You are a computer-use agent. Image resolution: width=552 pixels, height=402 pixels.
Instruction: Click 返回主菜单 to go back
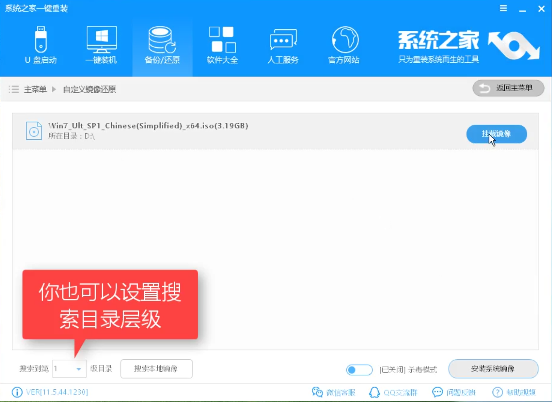[x=508, y=88]
